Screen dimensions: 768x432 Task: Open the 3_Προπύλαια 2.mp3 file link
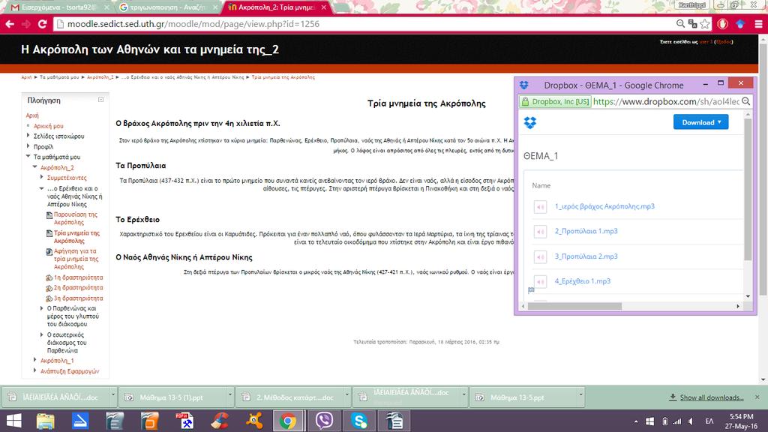[586, 256]
